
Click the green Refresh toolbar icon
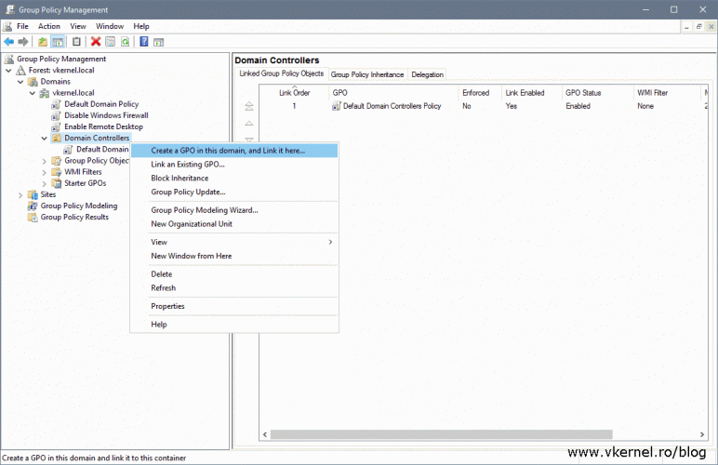tap(125, 42)
